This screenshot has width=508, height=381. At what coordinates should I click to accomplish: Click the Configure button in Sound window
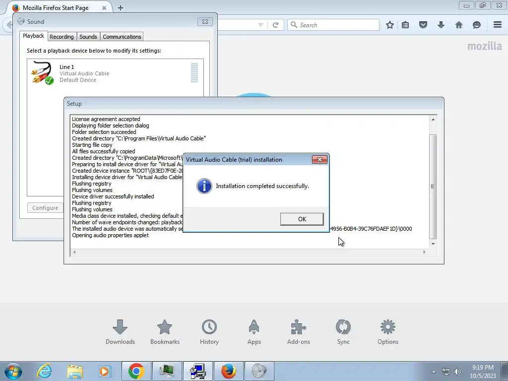(x=45, y=208)
